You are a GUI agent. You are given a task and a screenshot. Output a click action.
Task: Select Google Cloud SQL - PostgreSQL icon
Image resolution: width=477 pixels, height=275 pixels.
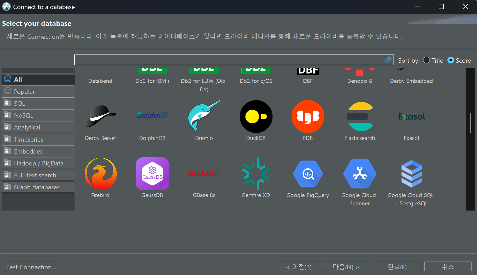[x=412, y=174]
